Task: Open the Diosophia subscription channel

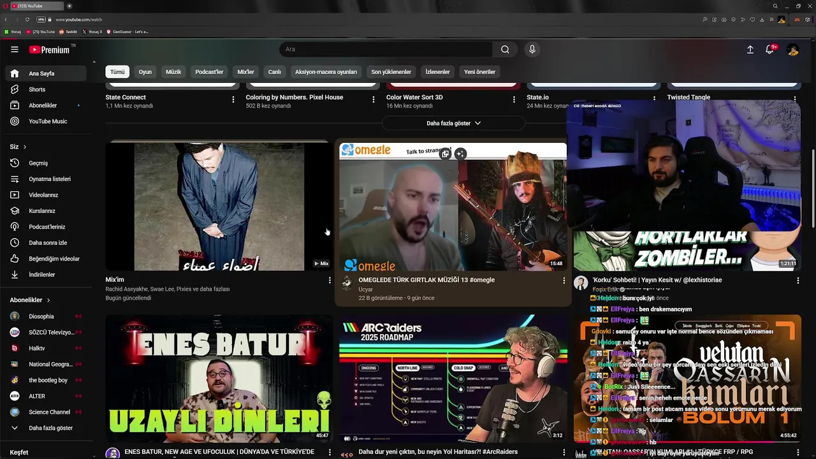Action: coord(45,316)
